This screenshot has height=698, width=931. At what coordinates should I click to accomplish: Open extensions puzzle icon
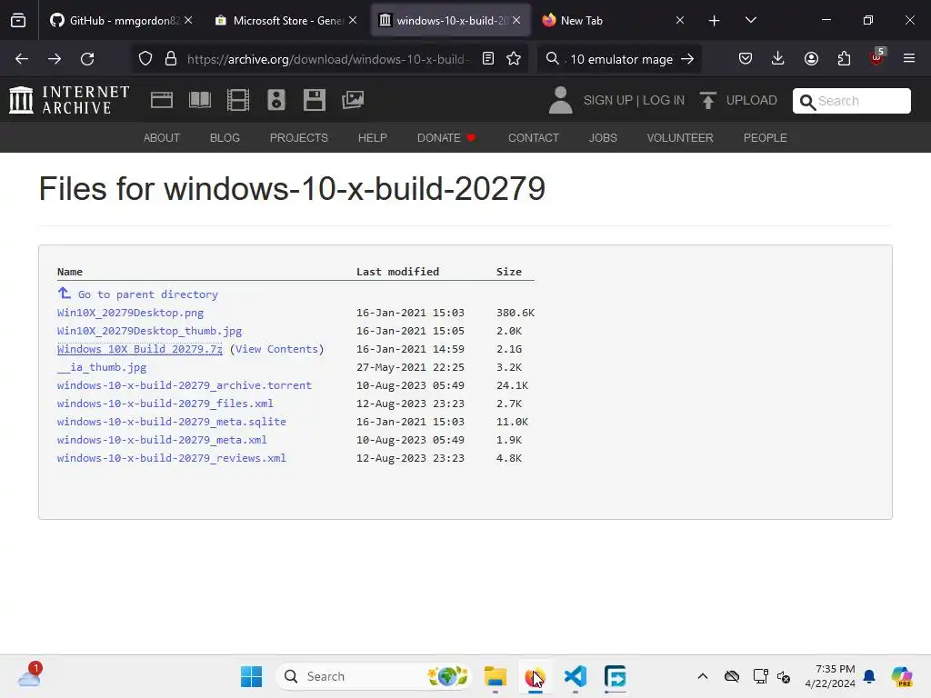844,59
